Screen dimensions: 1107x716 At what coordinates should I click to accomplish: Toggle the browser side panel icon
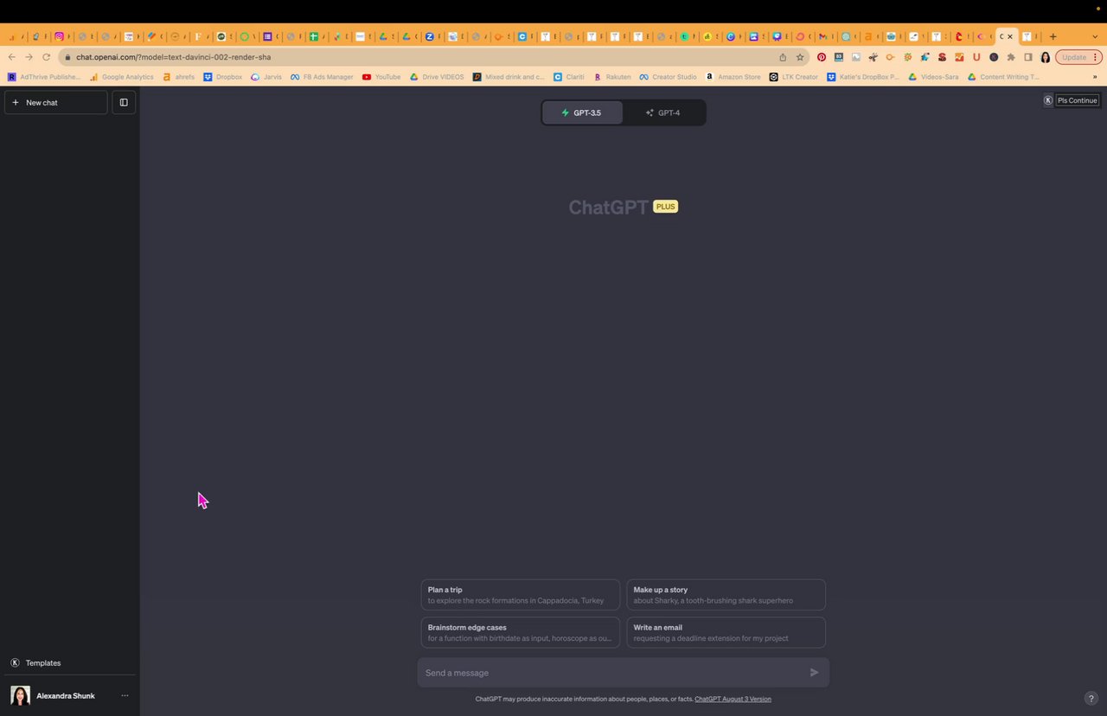coord(1028,57)
